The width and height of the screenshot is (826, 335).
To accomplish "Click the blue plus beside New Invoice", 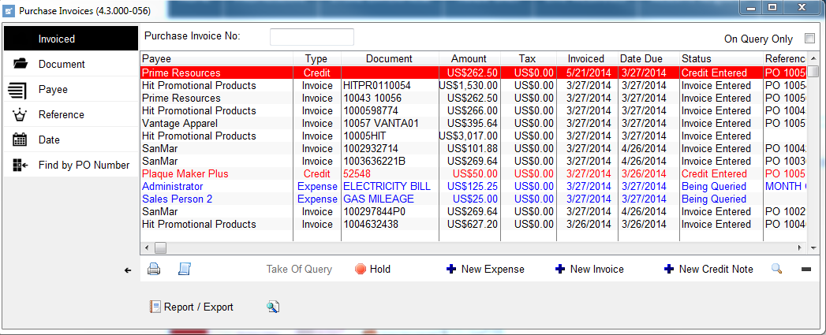I will pos(560,269).
